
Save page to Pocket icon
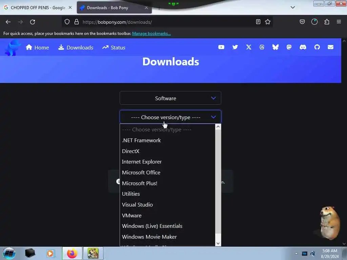302,22
